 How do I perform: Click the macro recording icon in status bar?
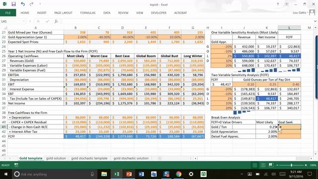tap(16, 165)
